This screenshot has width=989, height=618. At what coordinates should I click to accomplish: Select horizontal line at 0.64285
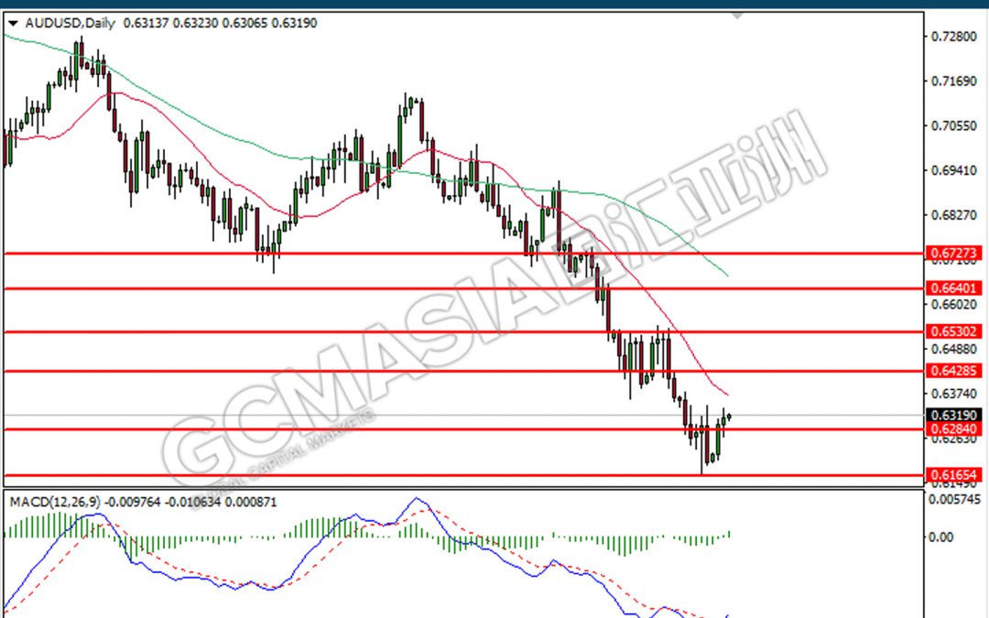(463, 371)
